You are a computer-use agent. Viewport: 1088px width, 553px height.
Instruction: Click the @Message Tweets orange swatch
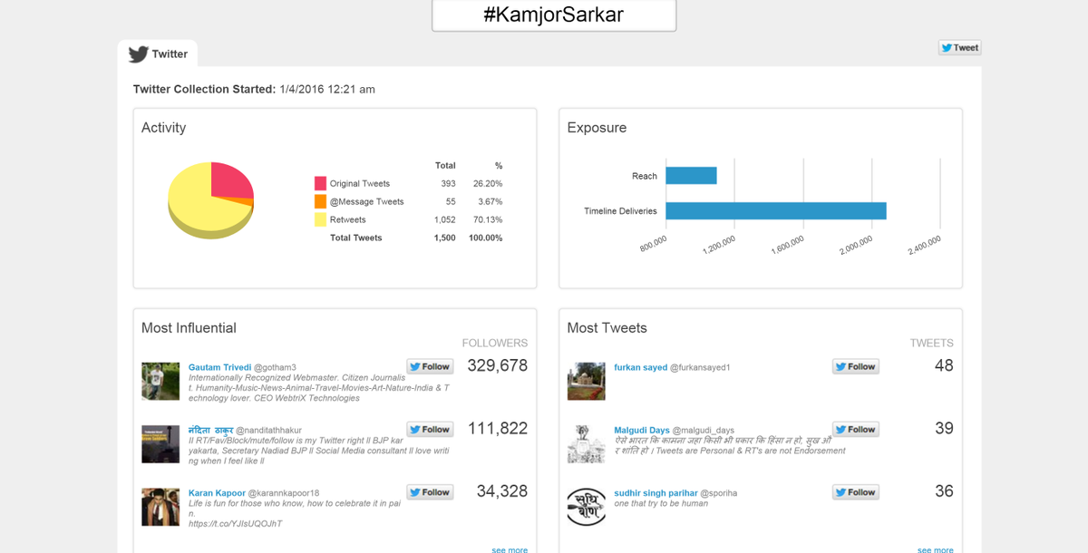point(320,201)
